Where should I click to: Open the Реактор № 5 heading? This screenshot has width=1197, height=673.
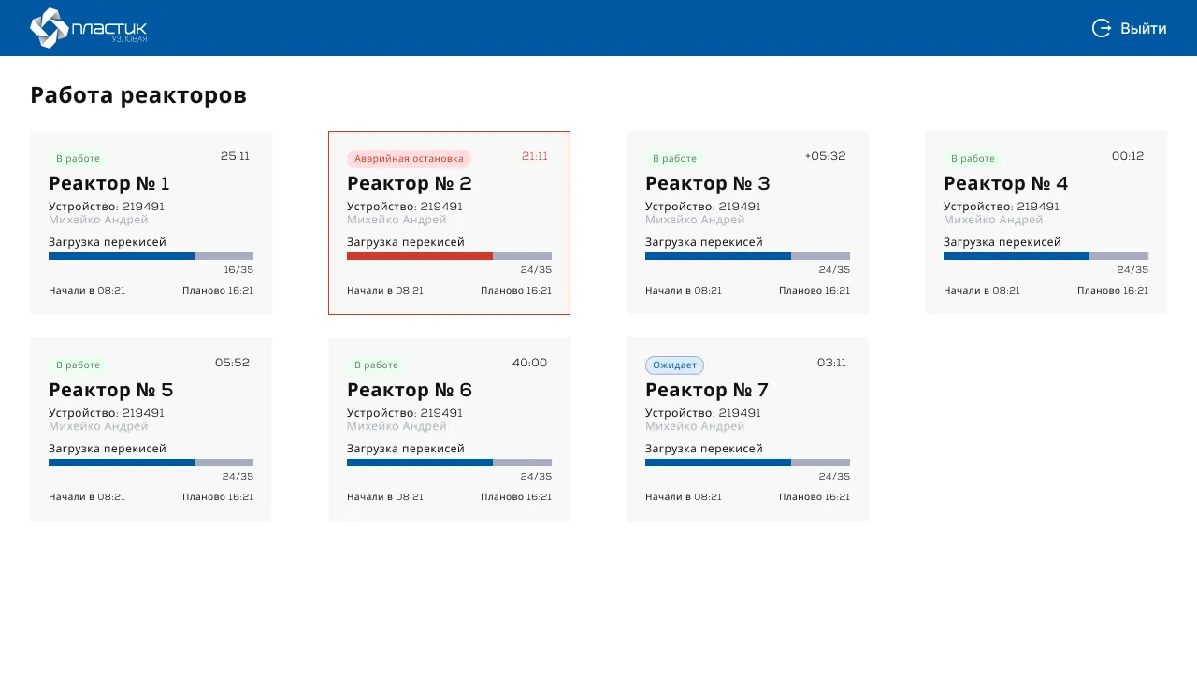point(110,390)
